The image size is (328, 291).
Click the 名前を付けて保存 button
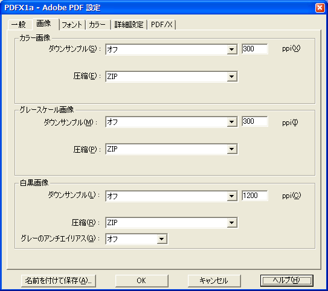click(x=59, y=281)
